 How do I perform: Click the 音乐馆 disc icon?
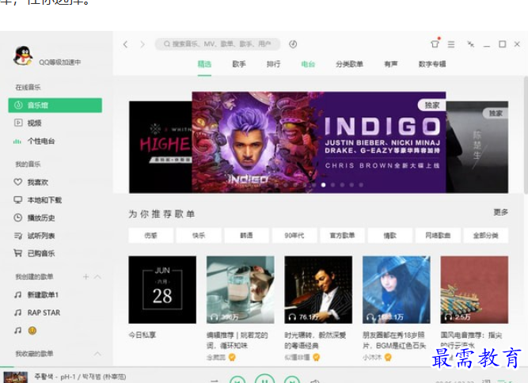point(18,105)
